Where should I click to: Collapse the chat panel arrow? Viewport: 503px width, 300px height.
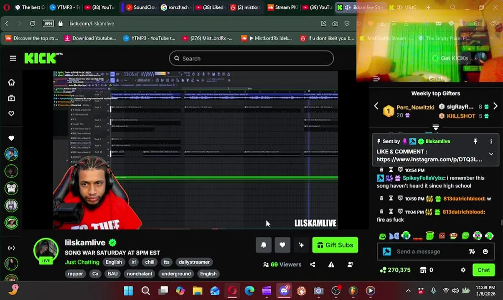[x=376, y=79]
